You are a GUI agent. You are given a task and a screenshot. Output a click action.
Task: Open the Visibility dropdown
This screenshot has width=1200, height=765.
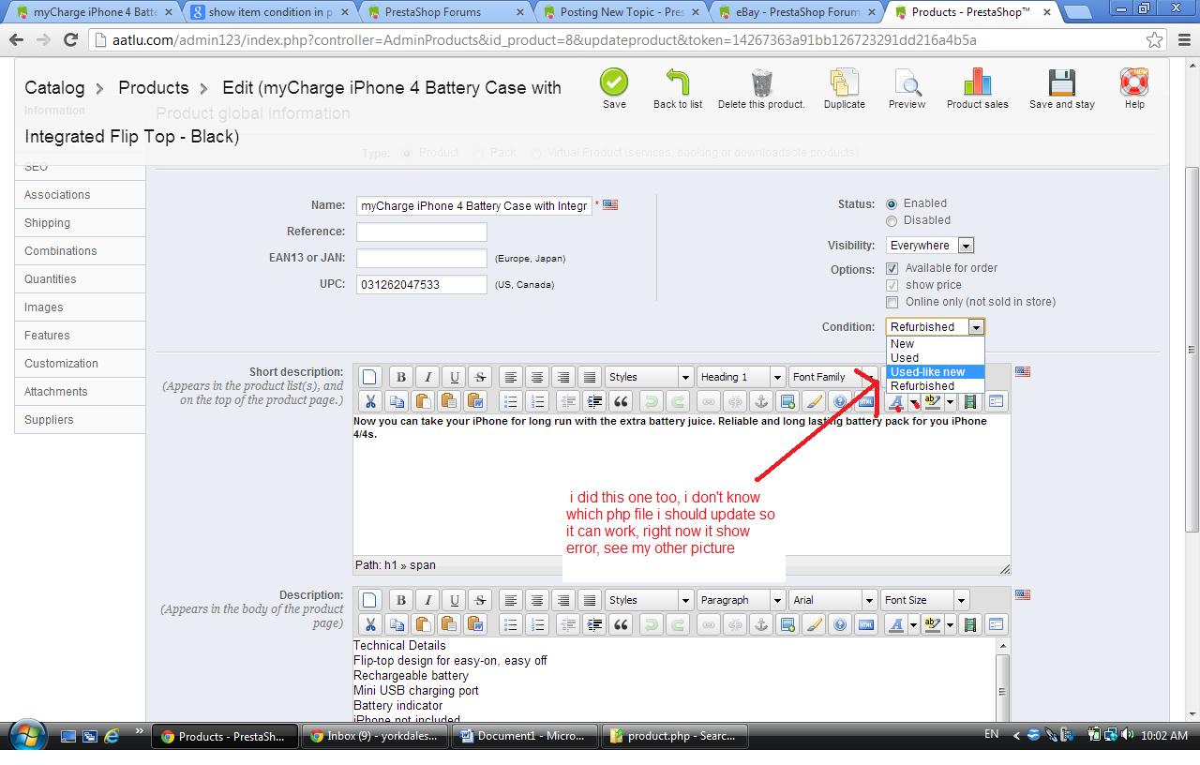(930, 246)
